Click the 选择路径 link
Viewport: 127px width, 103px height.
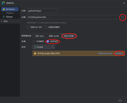(x=119, y=53)
